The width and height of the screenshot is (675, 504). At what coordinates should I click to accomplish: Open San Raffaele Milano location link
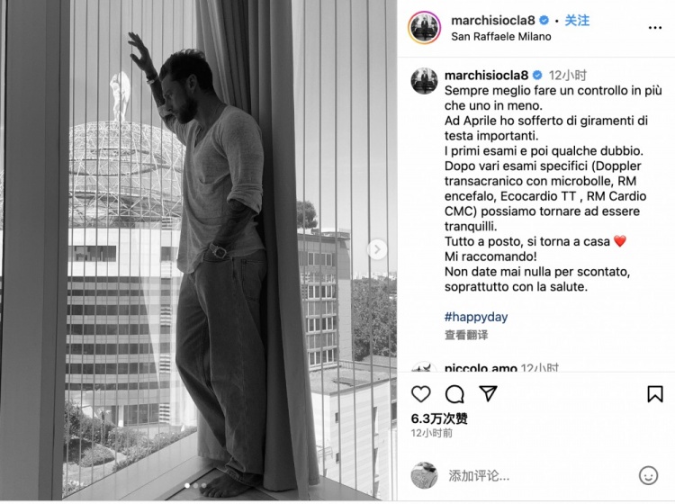pos(501,37)
